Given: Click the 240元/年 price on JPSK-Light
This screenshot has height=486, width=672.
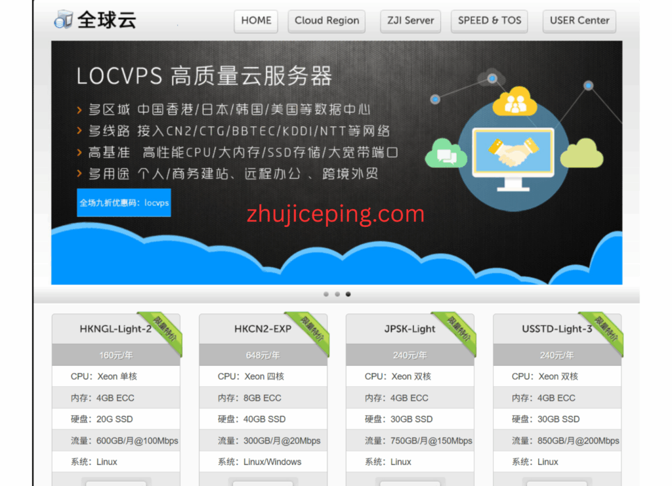Looking at the screenshot, I should (x=409, y=355).
